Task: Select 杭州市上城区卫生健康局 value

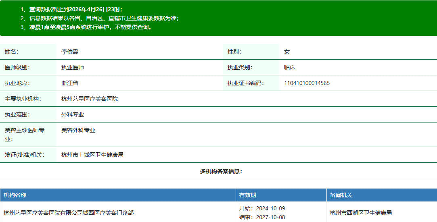Action: (x=92, y=155)
